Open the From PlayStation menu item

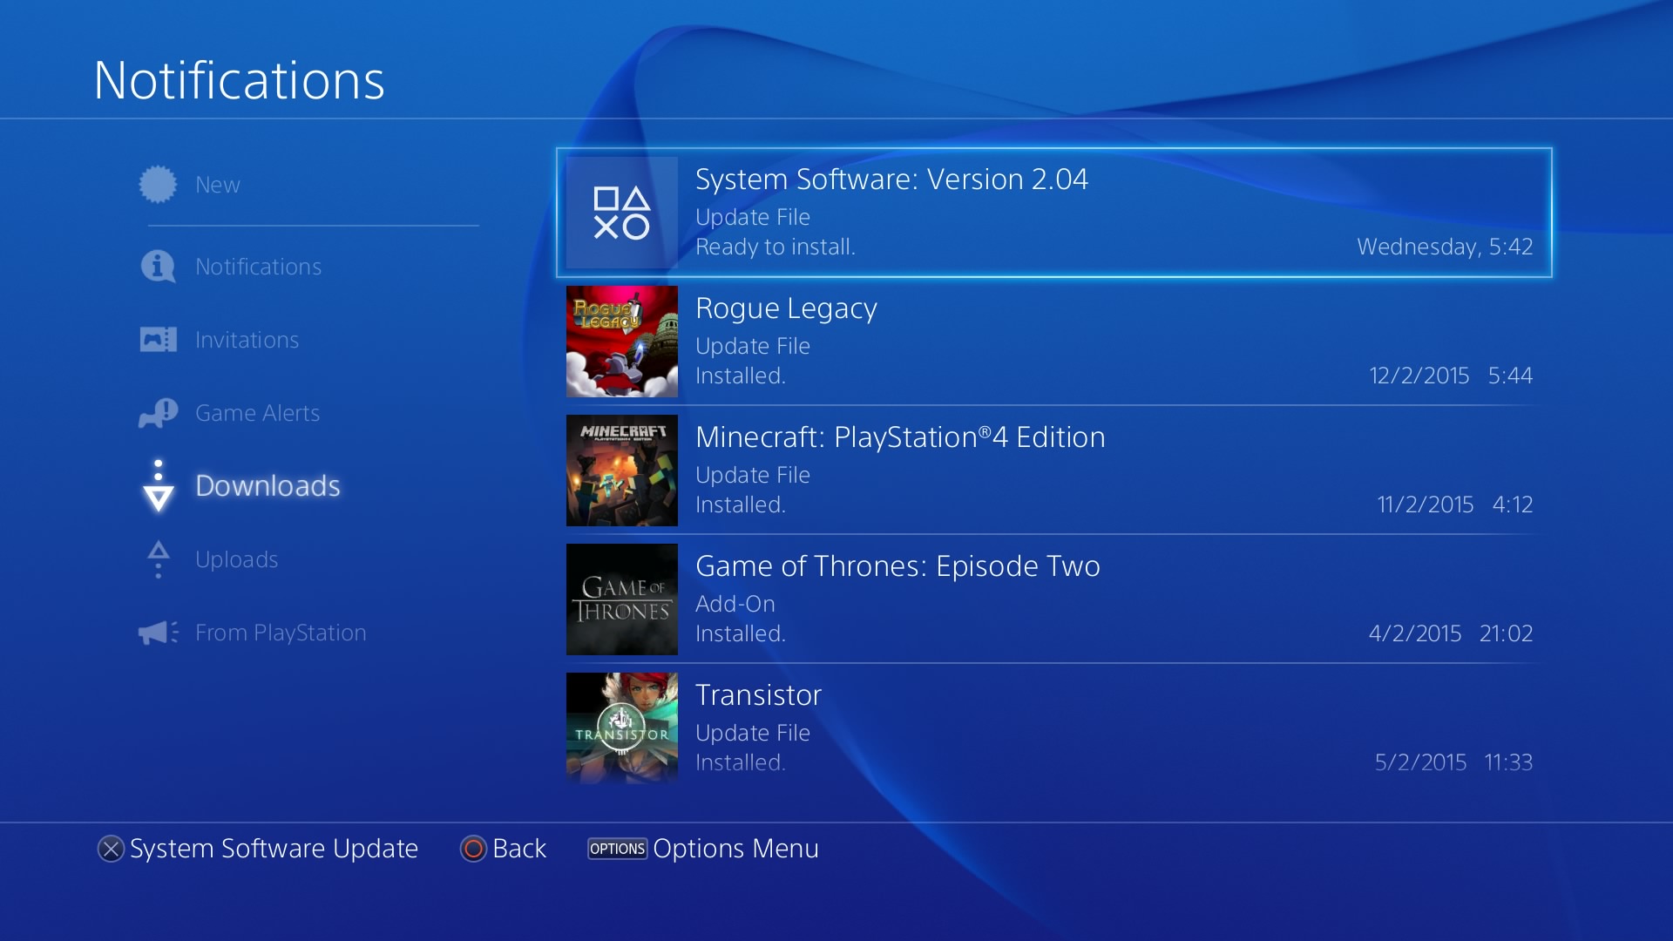coord(281,633)
